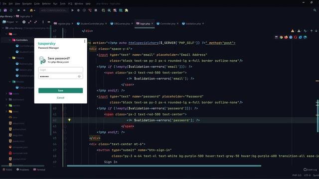Open the three-dot menu in Kaspersky popup

(x=85, y=41)
